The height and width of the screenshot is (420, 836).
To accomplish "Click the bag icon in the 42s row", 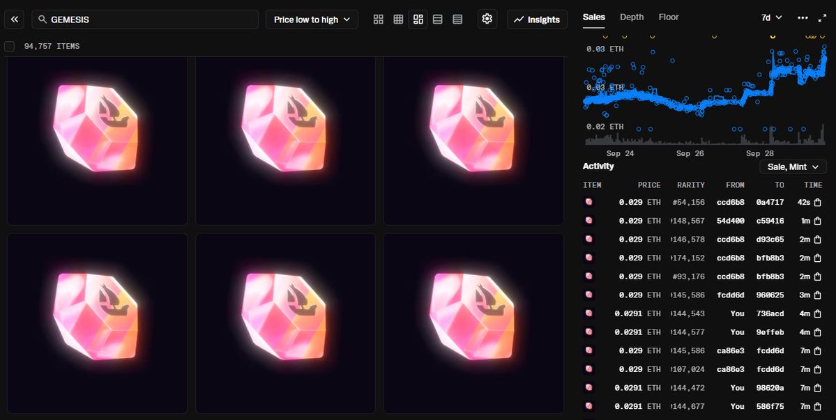I will click(x=817, y=202).
